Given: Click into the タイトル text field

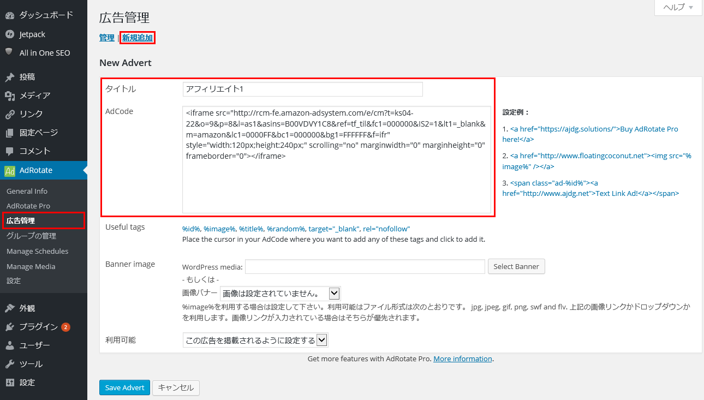Looking at the screenshot, I should tap(302, 89).
